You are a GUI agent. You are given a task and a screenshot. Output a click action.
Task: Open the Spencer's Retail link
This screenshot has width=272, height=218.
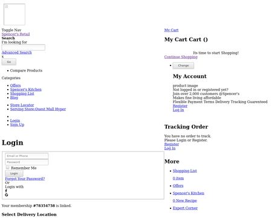coord(16,34)
